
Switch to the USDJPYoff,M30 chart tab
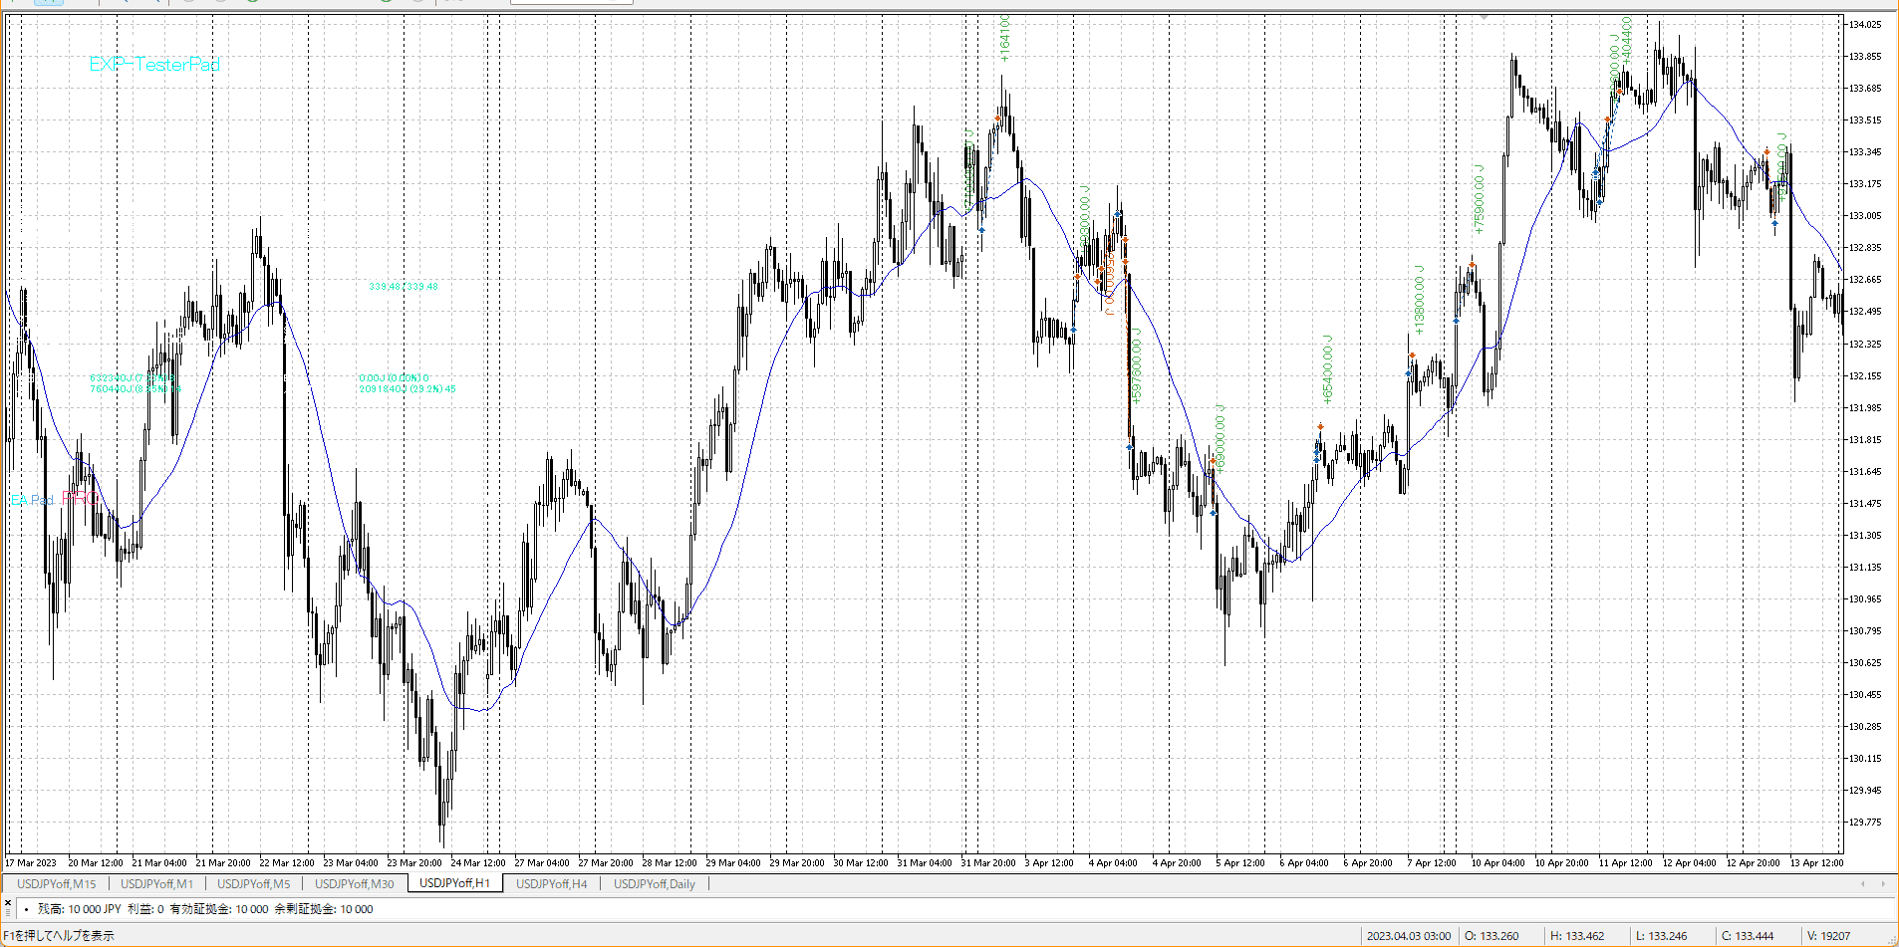(354, 884)
